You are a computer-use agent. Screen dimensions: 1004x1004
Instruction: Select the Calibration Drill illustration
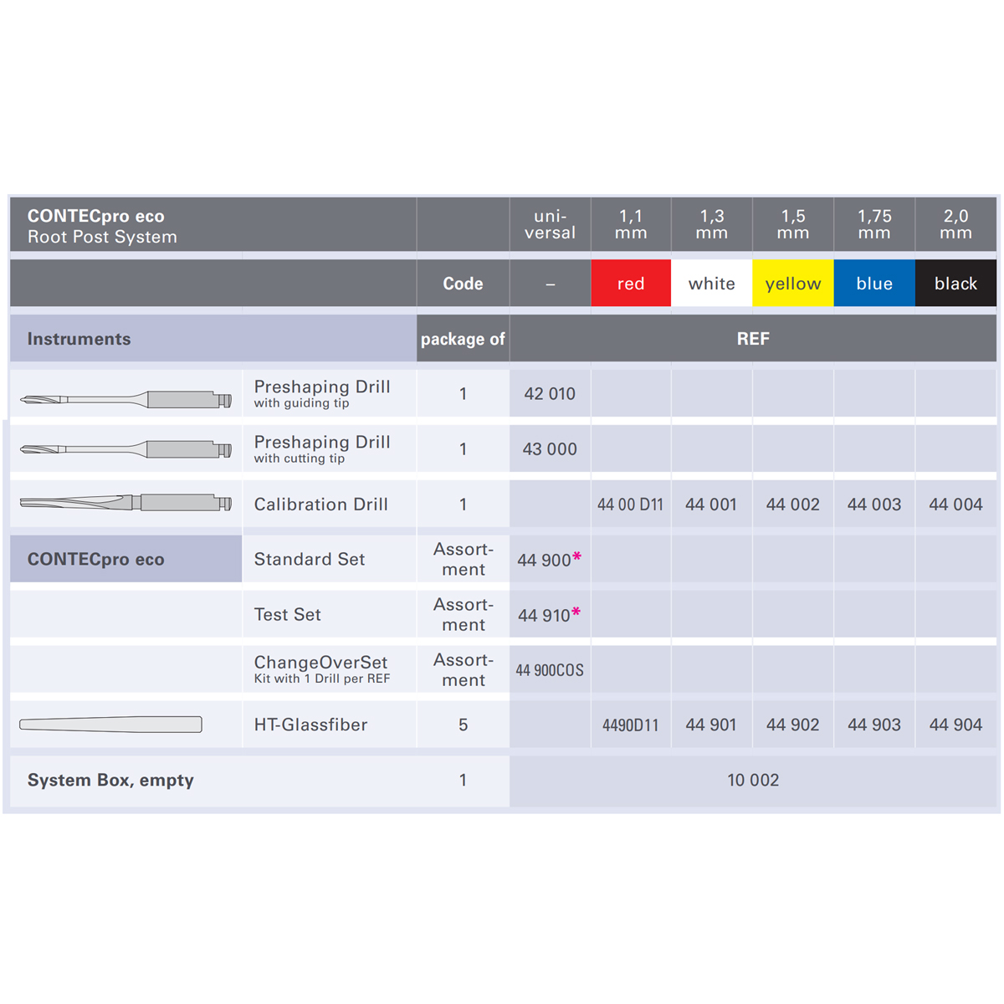pos(125,503)
